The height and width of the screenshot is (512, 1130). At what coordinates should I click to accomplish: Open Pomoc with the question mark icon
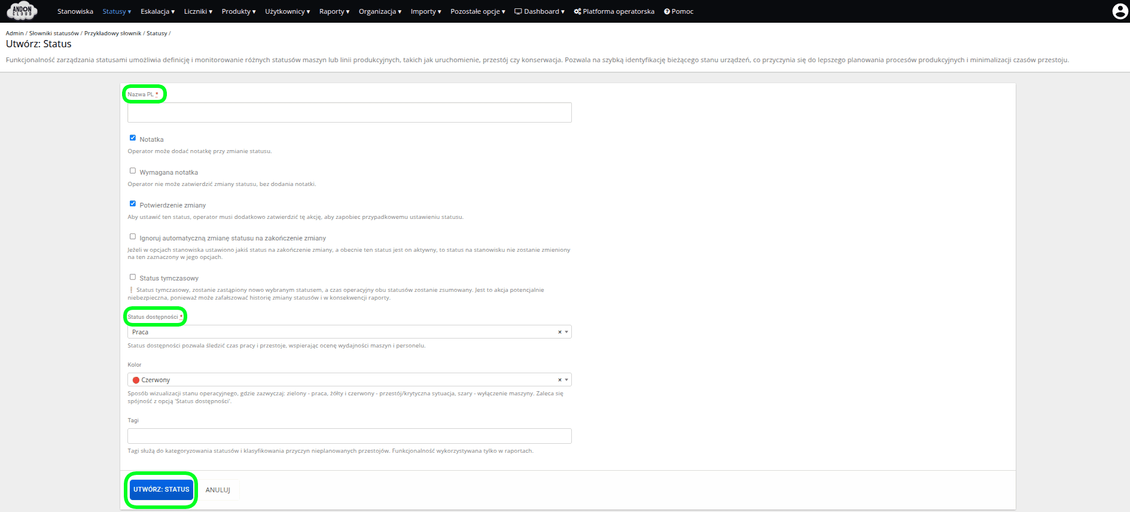pos(678,11)
